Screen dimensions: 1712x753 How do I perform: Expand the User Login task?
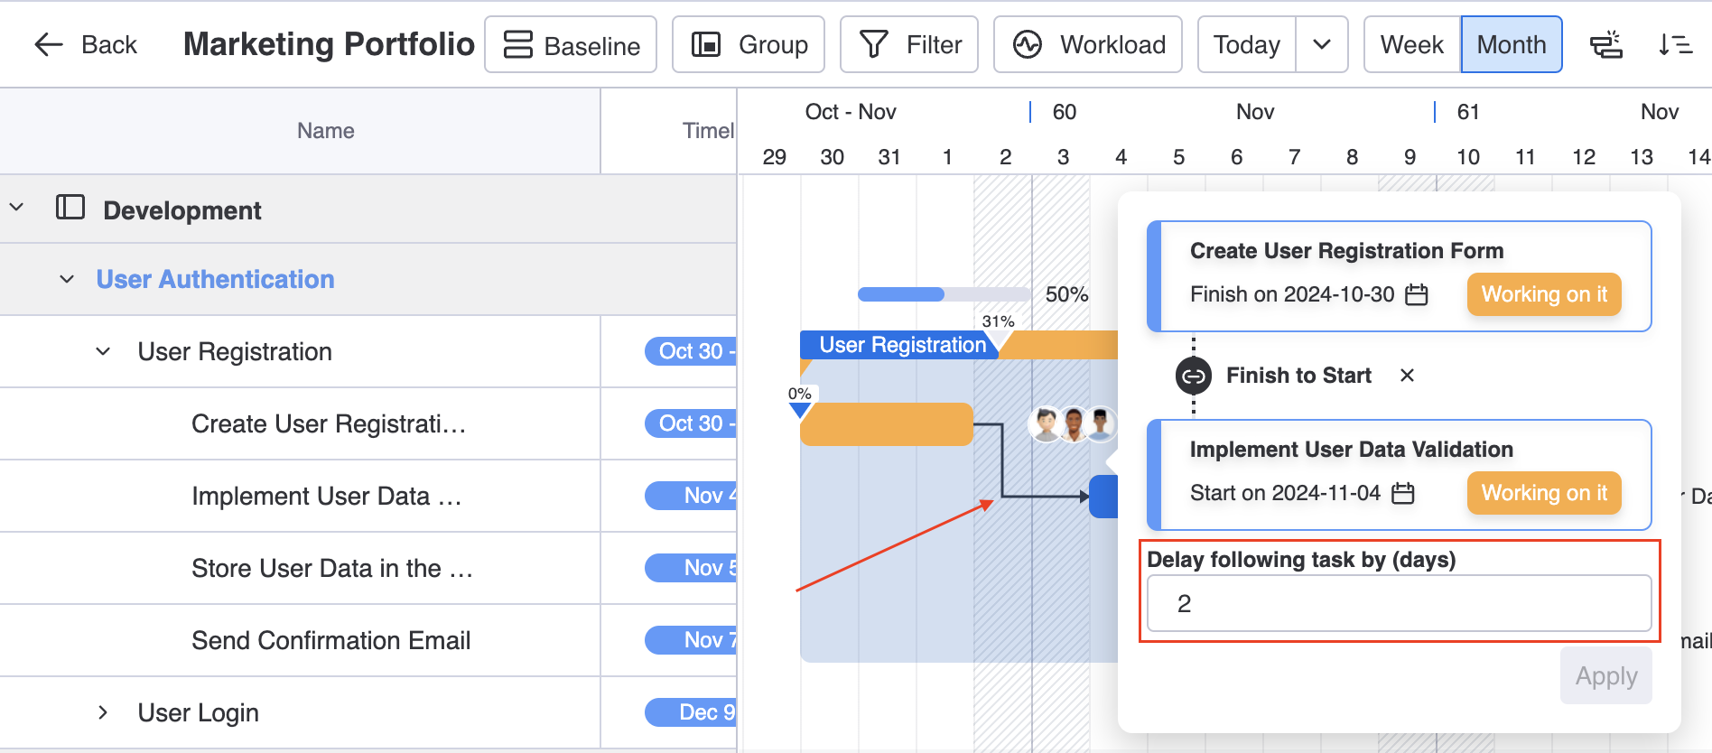[x=103, y=712]
